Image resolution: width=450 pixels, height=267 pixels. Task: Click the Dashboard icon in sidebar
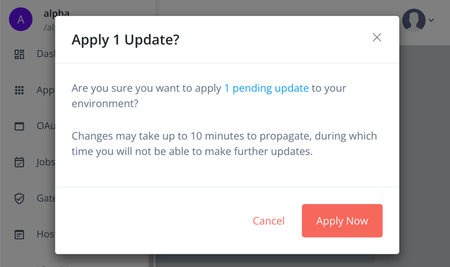[19, 54]
